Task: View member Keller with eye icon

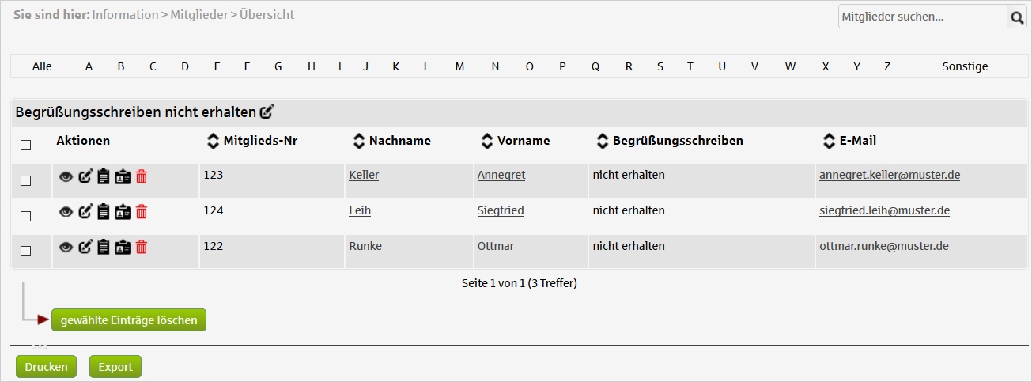Action: 66,176
